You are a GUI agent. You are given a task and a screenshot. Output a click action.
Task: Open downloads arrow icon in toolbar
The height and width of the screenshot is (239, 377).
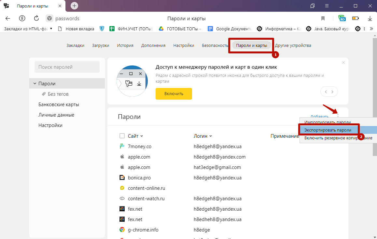tap(370, 18)
